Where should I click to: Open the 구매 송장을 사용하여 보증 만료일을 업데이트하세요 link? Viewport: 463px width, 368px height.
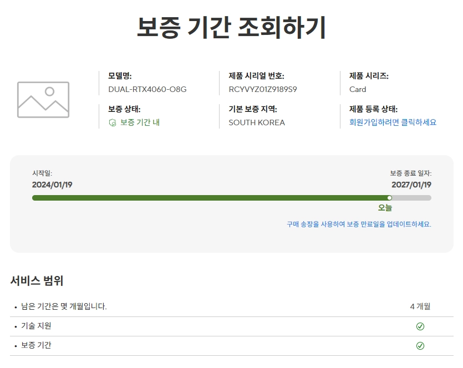(359, 224)
